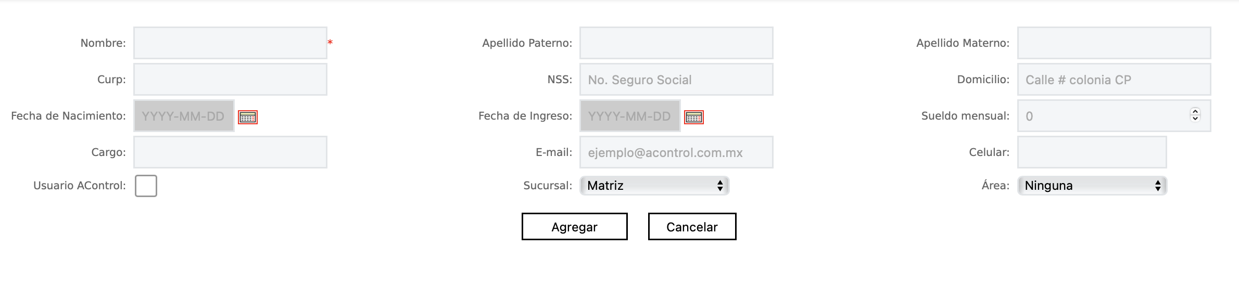
Task: Expand the Sucursal dropdown
Action: [654, 186]
